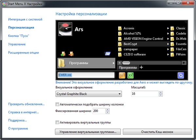Toggle the activate virtual groups checkbox
Screen dimensions: 196x140
coord(58,122)
